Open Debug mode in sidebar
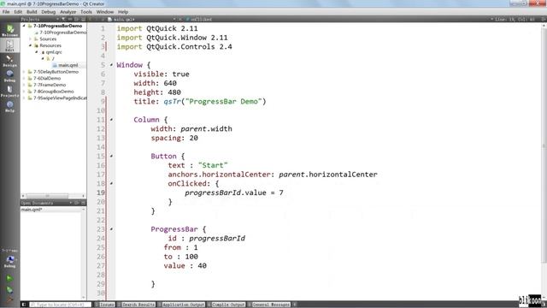The height and width of the screenshot is (308, 547). pos(9,76)
